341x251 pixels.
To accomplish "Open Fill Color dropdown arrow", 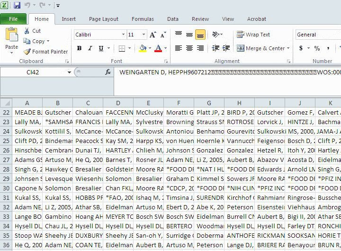I will click(x=150, y=48).
